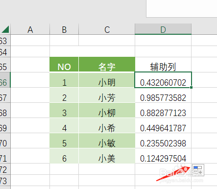Select cell with value 0.235502398
217x189 pixels.
[163, 141]
